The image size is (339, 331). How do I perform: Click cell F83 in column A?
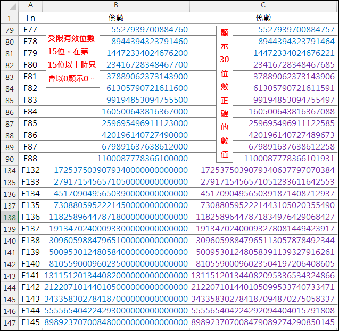[x=30, y=100]
